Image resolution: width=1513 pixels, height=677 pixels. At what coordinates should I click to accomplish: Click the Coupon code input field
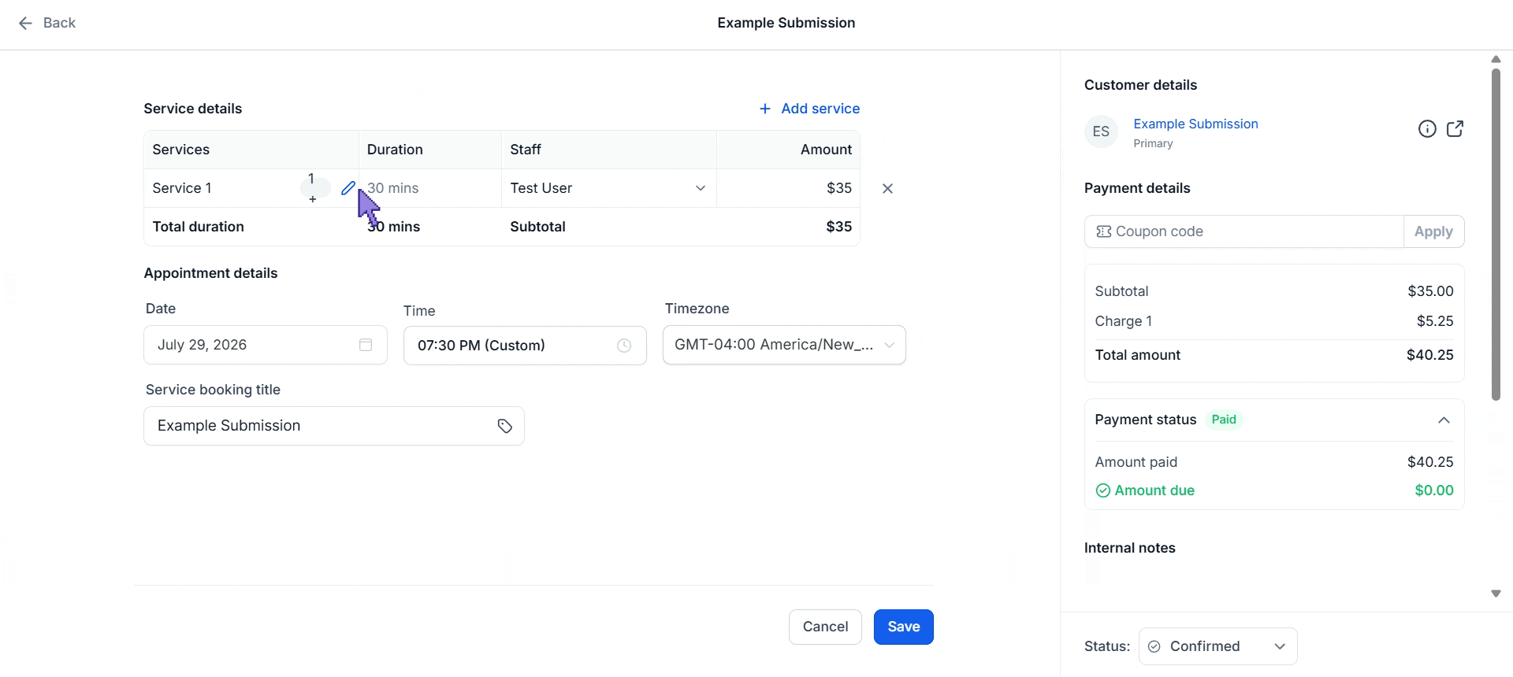(x=1244, y=231)
